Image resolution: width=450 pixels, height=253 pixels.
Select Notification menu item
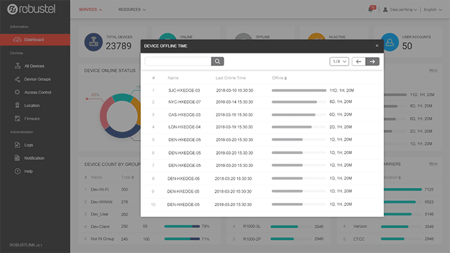click(35, 158)
